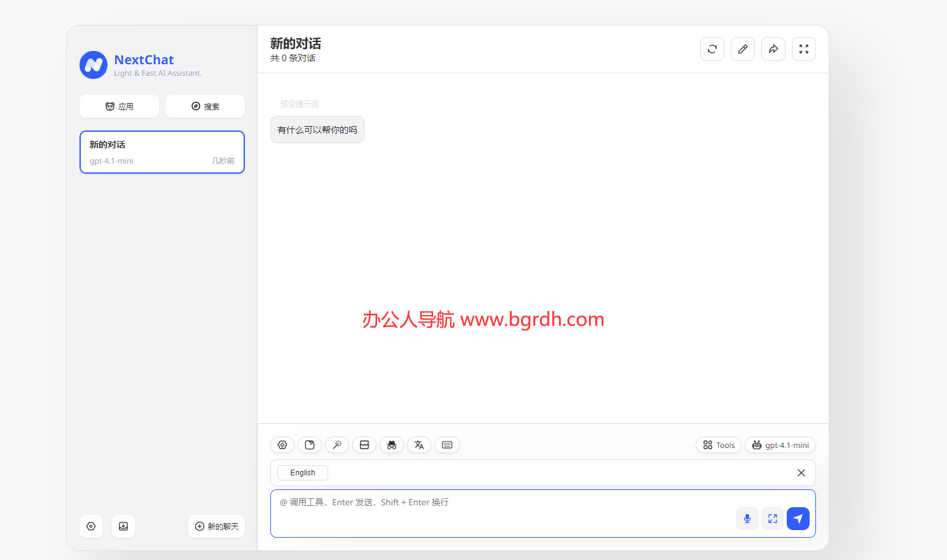Select the 新的对话 chat in sidebar
The height and width of the screenshot is (560, 947).
[162, 152]
